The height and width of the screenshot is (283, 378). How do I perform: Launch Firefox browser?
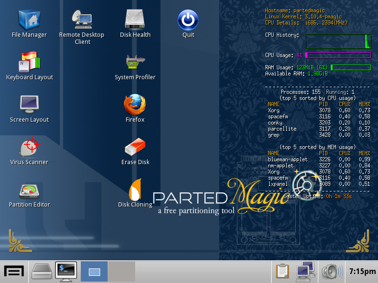point(135,105)
